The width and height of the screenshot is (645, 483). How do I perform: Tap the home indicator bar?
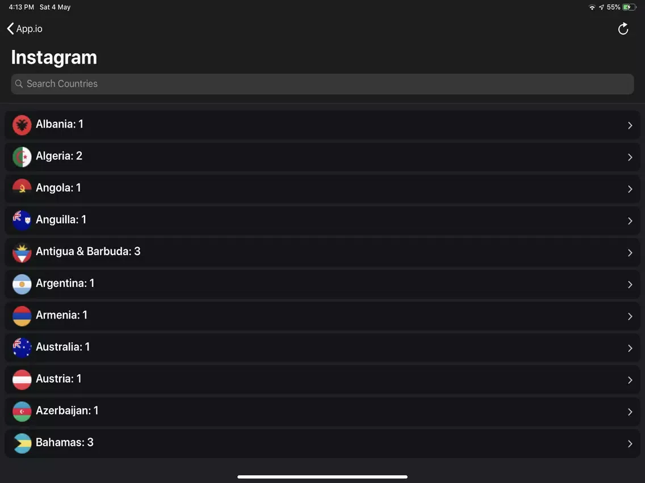click(x=322, y=477)
